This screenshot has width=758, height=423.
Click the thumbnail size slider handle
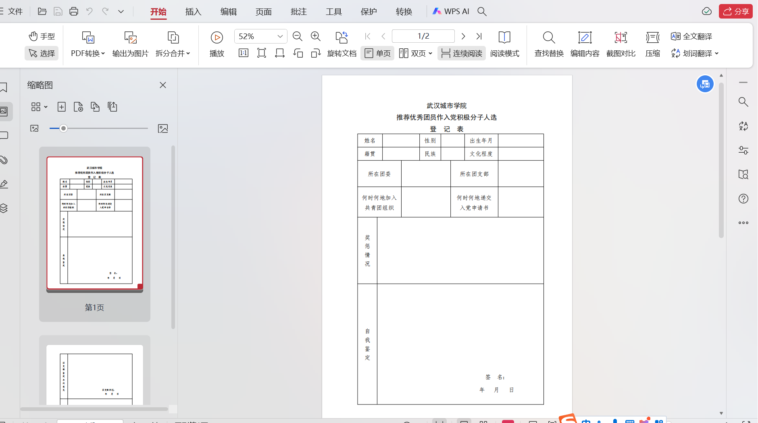tap(63, 129)
